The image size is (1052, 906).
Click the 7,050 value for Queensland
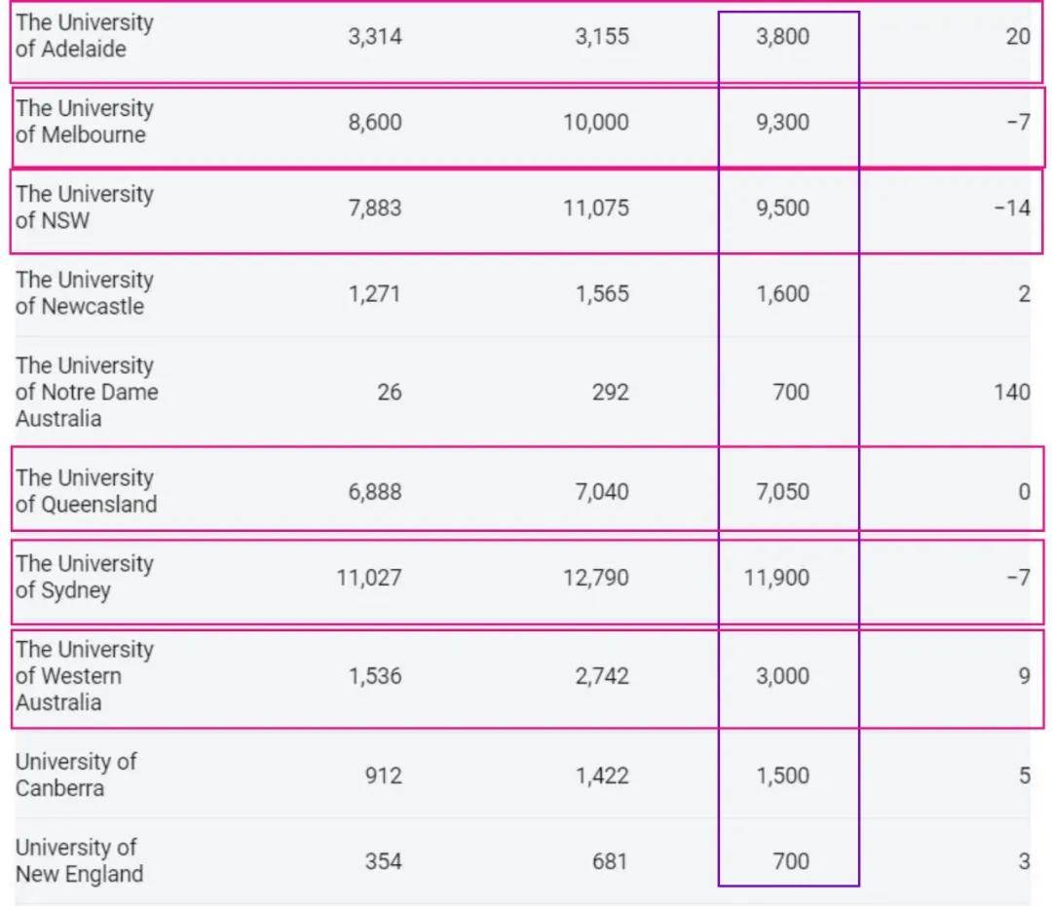(x=782, y=491)
